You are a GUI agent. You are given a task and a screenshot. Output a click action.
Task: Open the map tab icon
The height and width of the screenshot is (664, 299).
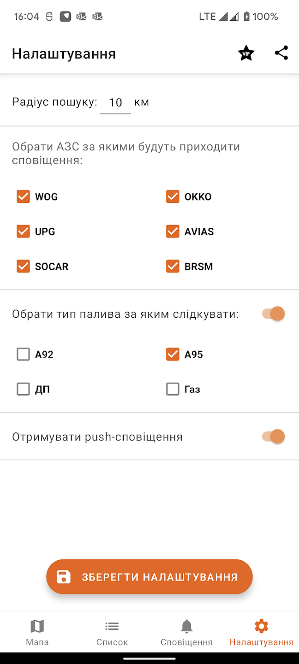(x=37, y=626)
